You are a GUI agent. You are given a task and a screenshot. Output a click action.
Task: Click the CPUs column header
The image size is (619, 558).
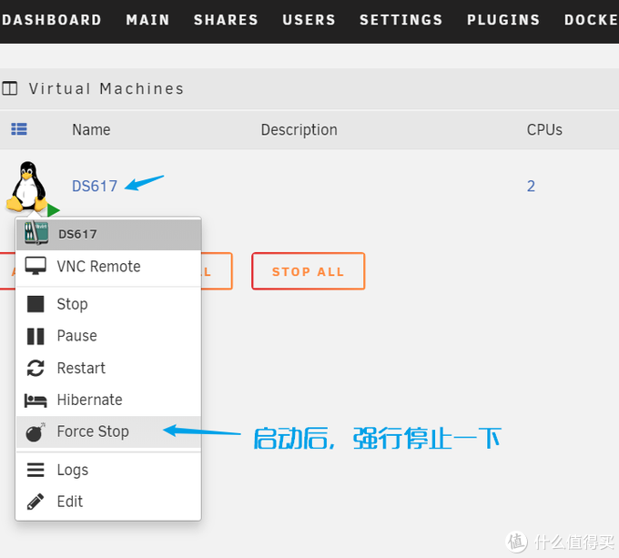[544, 129]
